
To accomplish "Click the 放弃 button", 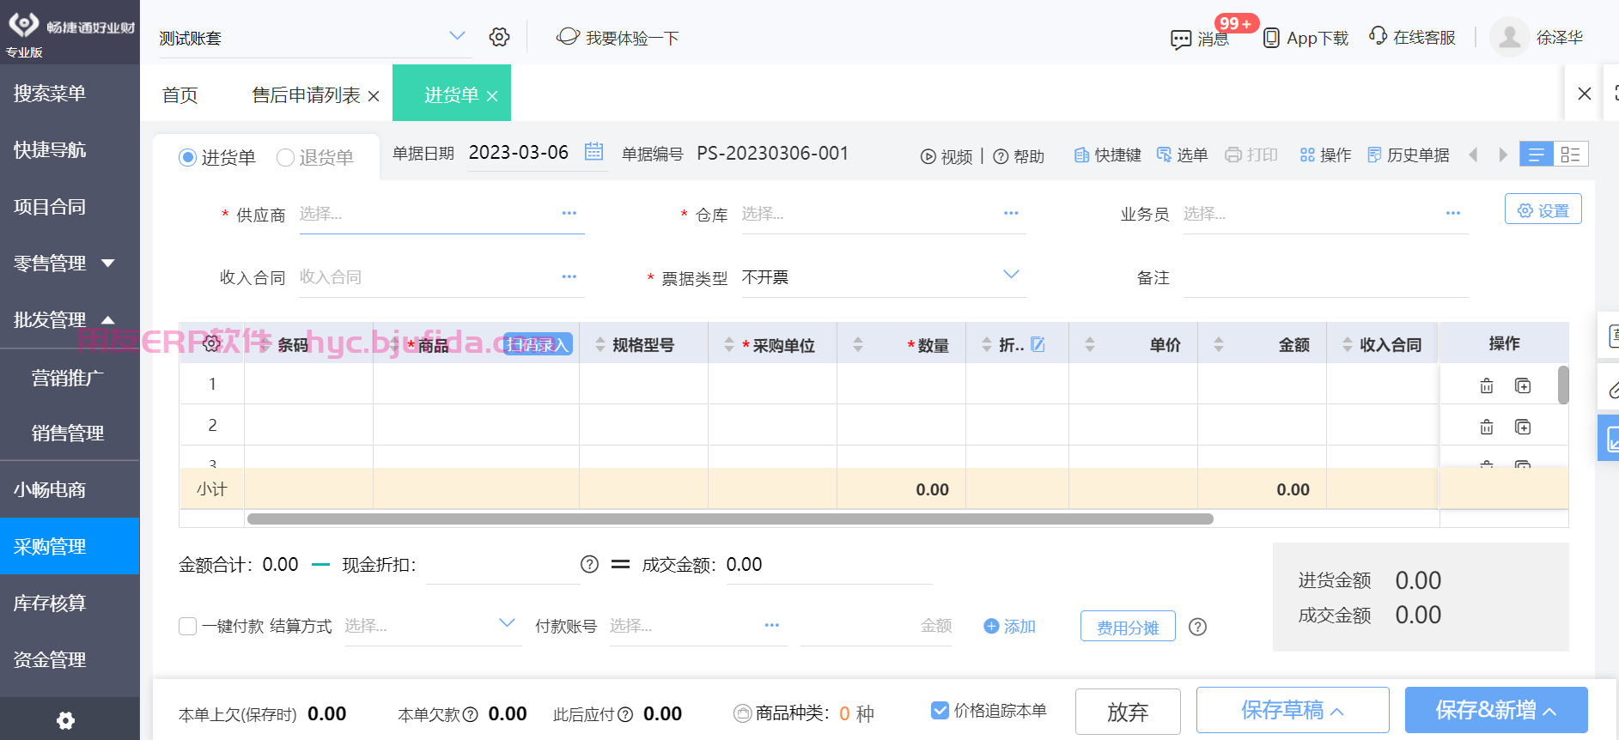I will point(1128,712).
